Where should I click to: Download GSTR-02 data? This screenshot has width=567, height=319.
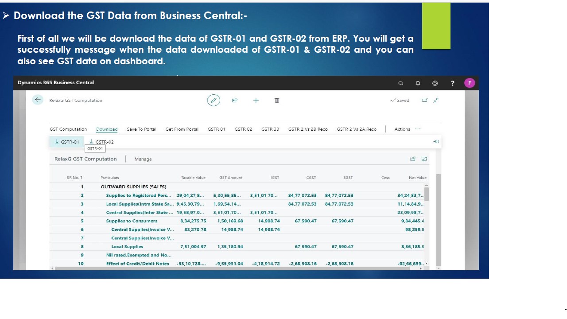point(101,142)
